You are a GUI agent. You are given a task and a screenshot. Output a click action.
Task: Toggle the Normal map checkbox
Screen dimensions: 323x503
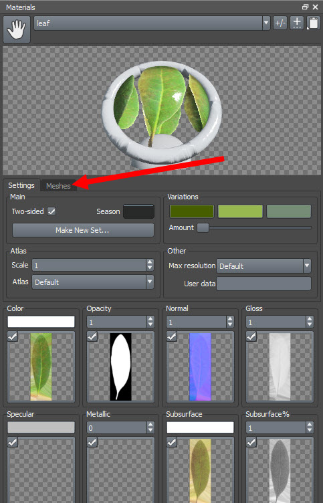(x=172, y=336)
